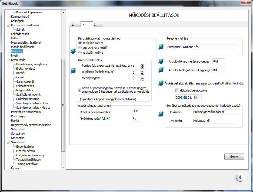The image size is (253, 192).
Task: Open Tömeg-osztályok tree item
Action: click(27, 164)
